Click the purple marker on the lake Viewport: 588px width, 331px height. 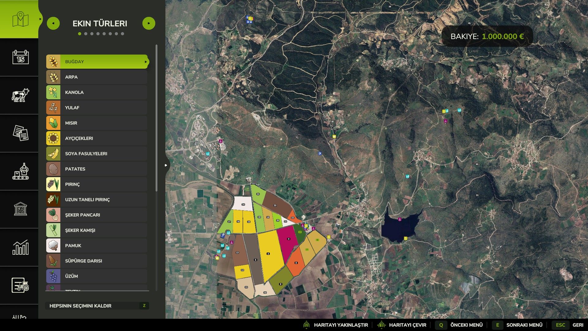click(400, 219)
